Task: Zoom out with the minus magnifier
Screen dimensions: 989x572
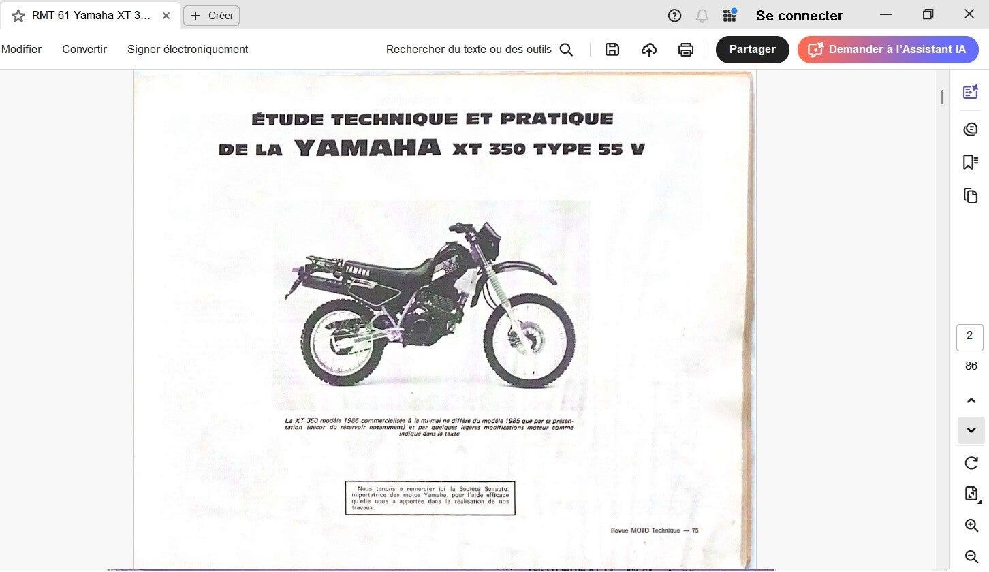Action: click(x=972, y=556)
